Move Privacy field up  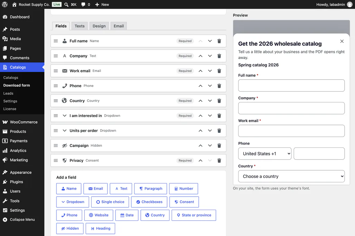(200, 160)
